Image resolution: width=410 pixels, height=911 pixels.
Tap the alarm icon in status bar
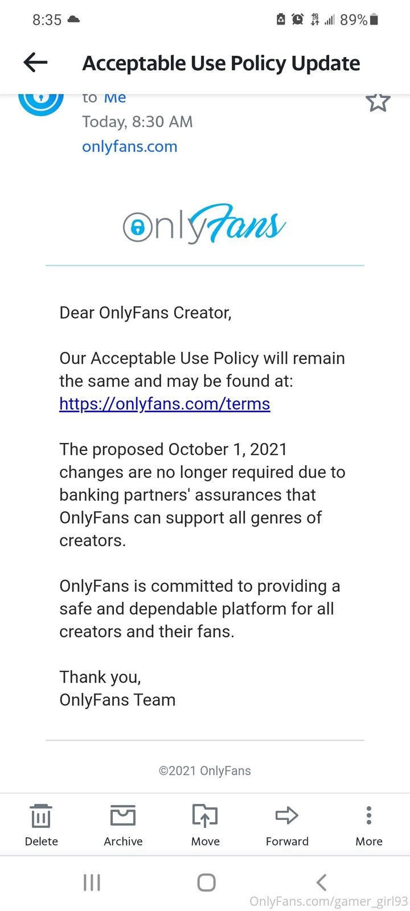tap(297, 20)
